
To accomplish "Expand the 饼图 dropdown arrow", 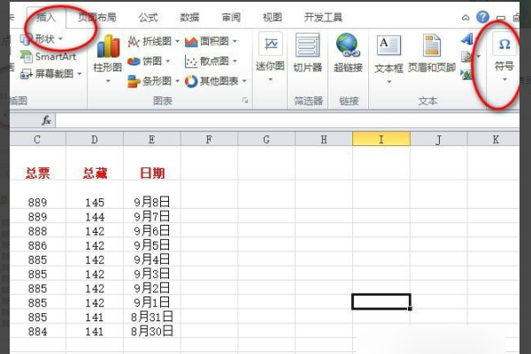I will [x=167, y=61].
